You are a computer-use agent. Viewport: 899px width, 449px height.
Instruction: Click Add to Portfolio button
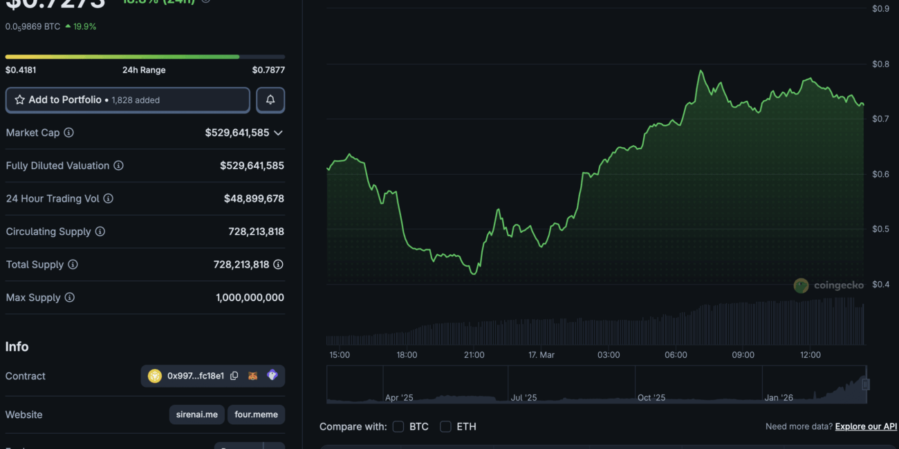point(128,100)
